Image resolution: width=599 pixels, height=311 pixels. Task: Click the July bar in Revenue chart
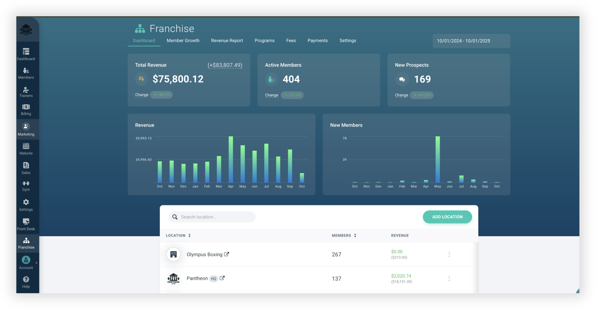pos(266,163)
